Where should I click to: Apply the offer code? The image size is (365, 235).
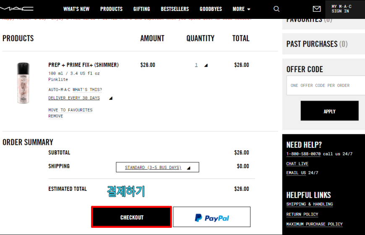click(329, 111)
